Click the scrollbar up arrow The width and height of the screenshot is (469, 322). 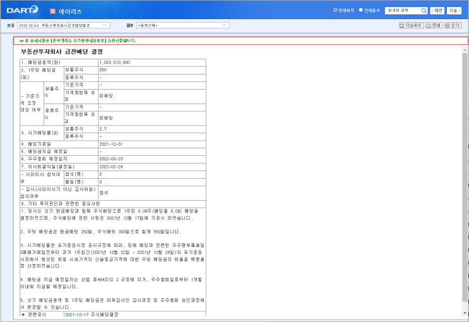coord(465,49)
